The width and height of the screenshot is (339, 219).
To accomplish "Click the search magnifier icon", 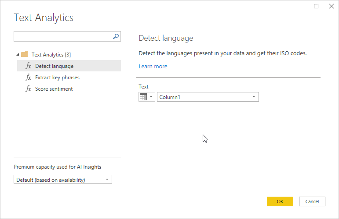I will click(x=116, y=36).
